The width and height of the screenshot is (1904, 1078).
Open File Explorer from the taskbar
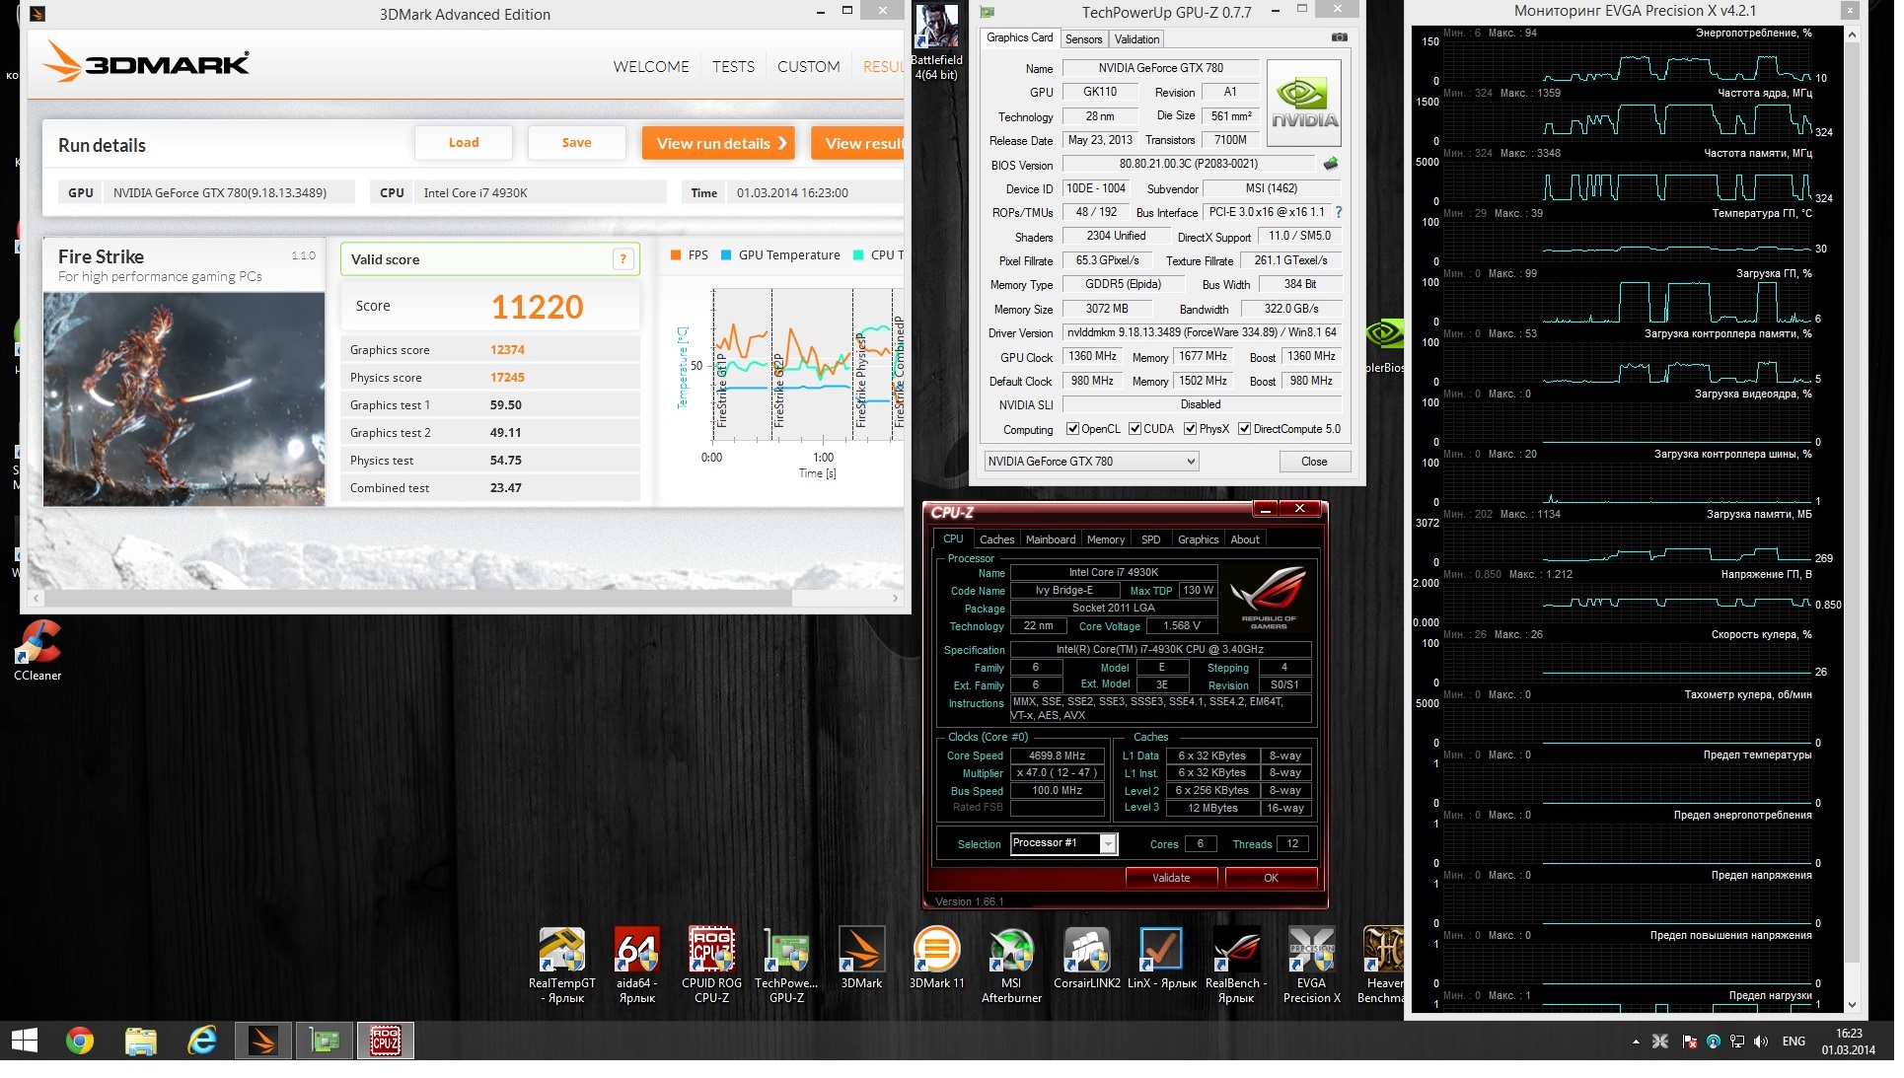coord(141,1041)
